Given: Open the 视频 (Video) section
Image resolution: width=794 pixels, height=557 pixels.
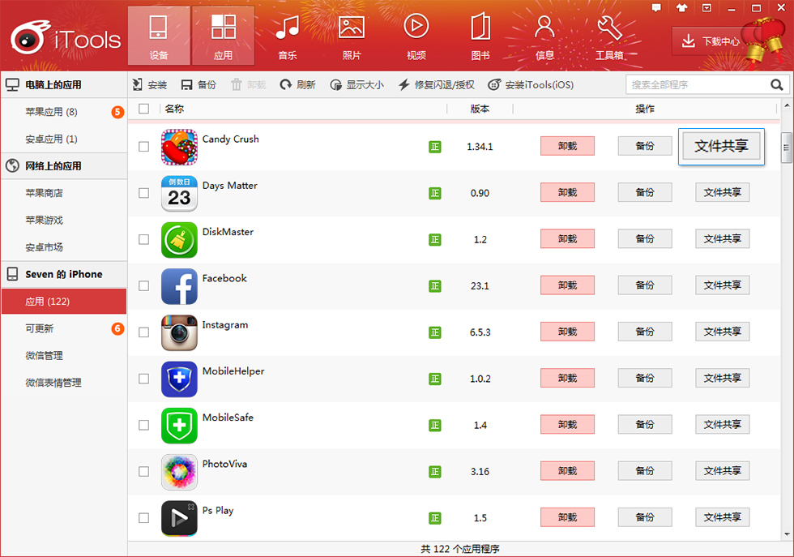Looking at the screenshot, I should coord(416,36).
